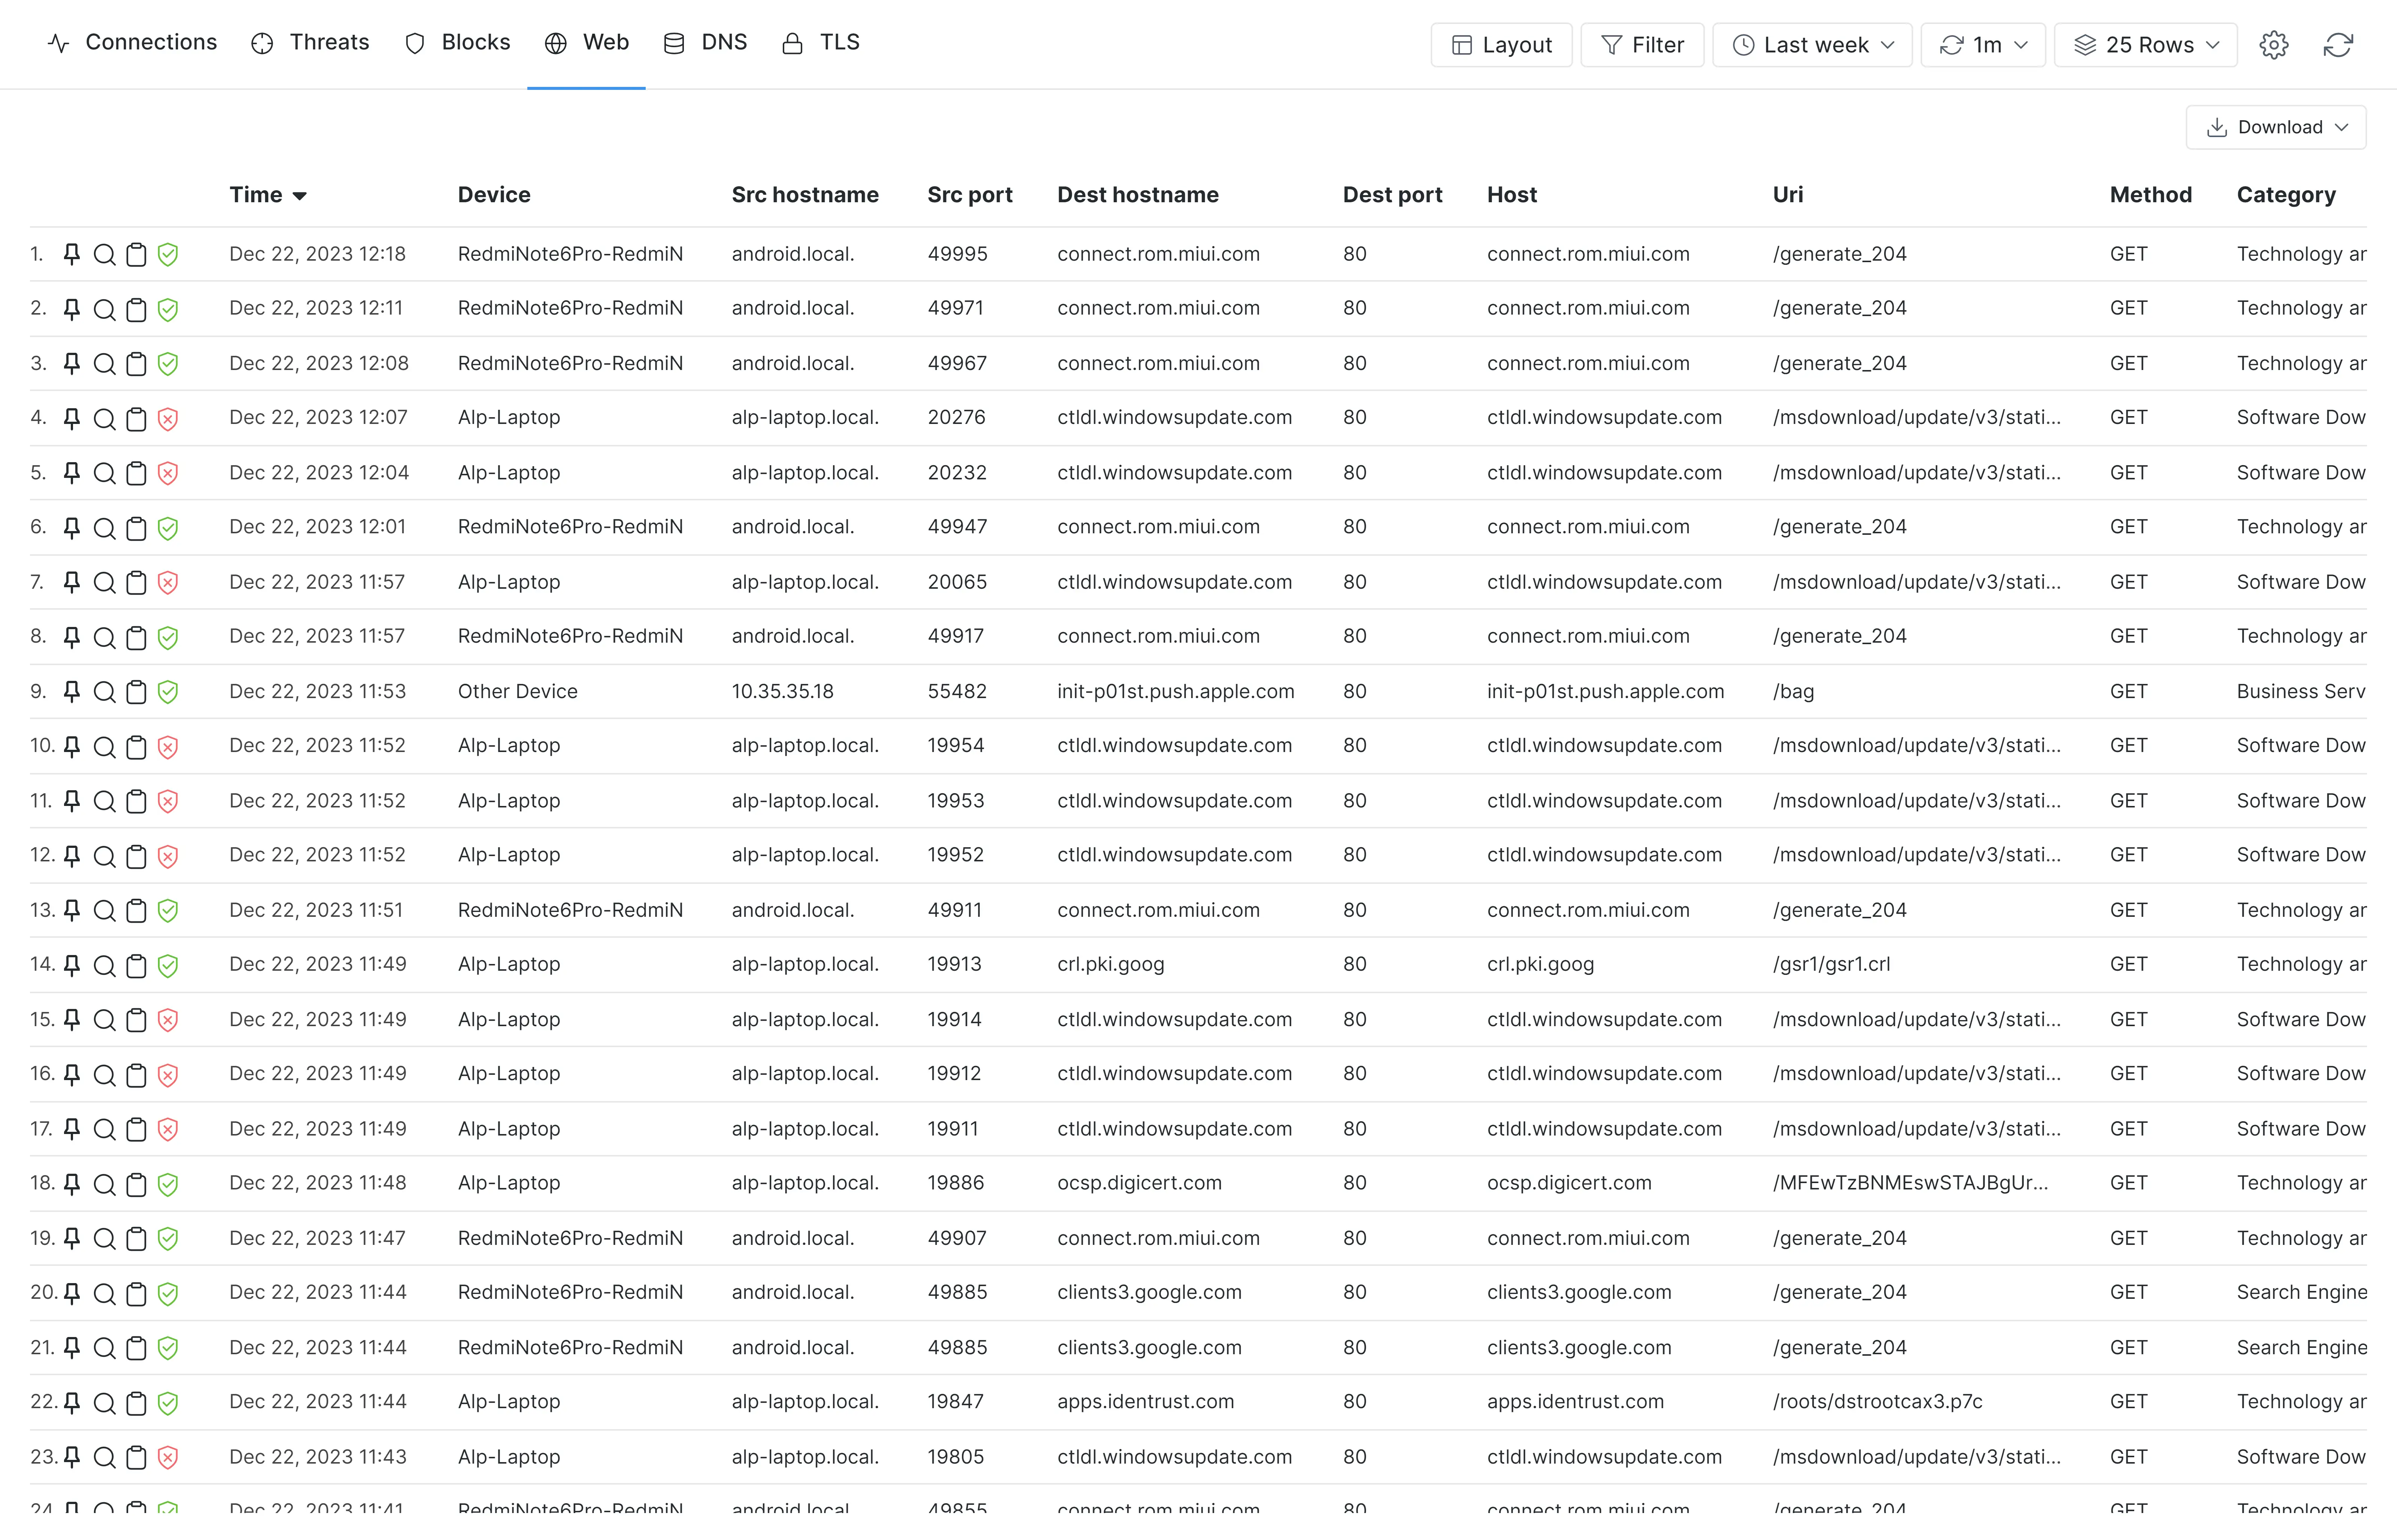Click the Src hostname column header
2397x1540 pixels.
pos(805,195)
